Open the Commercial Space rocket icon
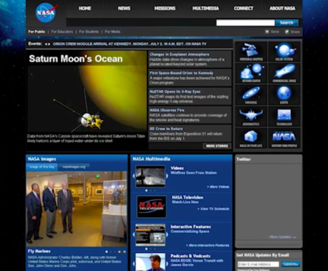Image resolution: width=328 pixels, height=271 pixels. click(284, 73)
